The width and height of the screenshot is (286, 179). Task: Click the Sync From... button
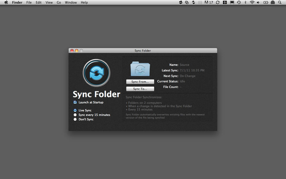(140, 82)
